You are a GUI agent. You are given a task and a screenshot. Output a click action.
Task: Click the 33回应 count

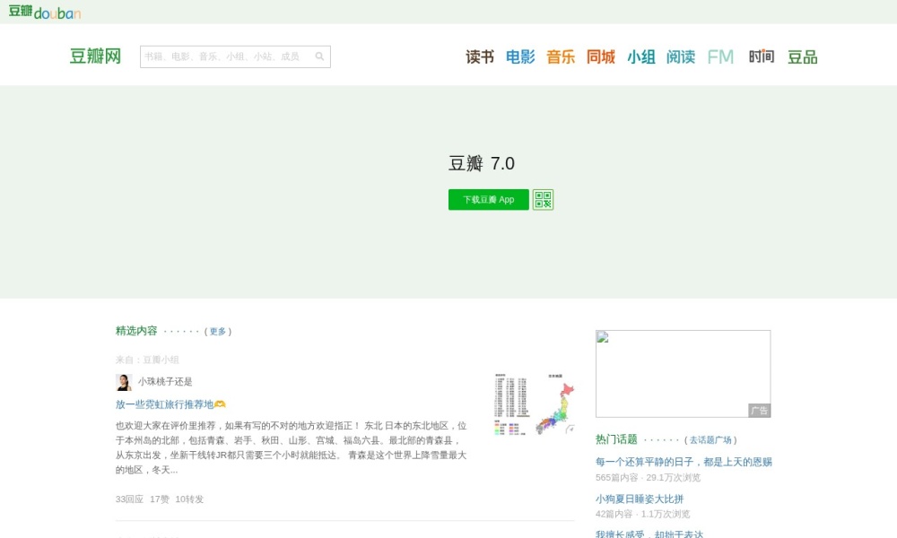[x=129, y=499]
